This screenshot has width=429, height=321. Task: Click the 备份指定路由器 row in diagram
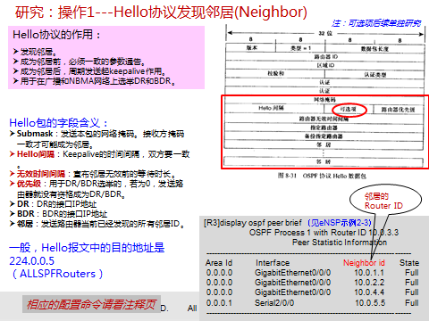[x=324, y=136]
